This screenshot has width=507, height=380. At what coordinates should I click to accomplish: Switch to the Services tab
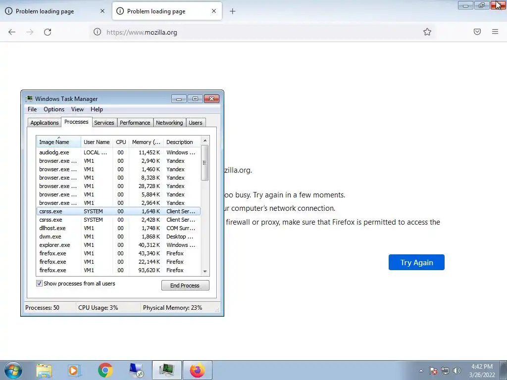[x=104, y=123]
